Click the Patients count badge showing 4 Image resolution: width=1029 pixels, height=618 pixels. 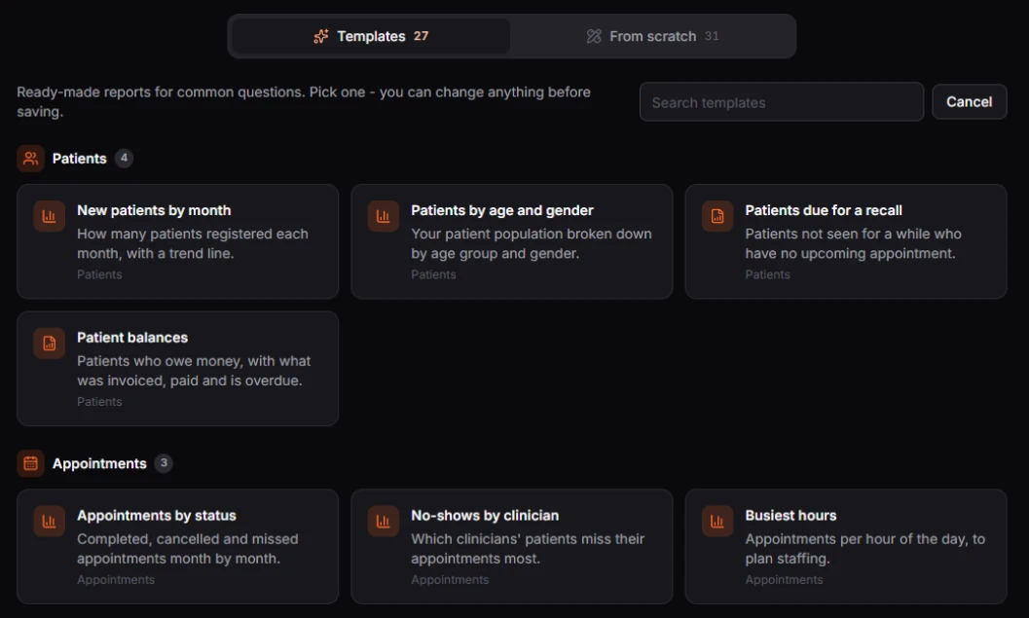click(124, 158)
